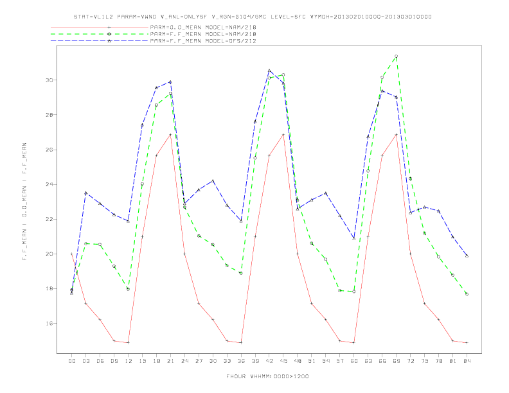Click the chart title starting with STAT=VL1L2
The height and width of the screenshot is (393, 509).
[x=253, y=17]
